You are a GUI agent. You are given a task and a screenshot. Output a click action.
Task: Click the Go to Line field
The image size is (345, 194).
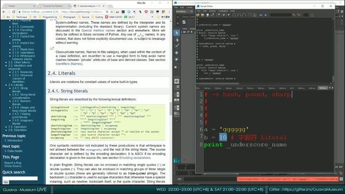click(306, 15)
